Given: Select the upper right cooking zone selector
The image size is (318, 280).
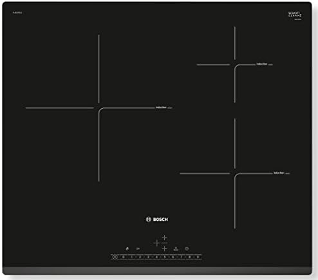Looking at the screenshot, I should click(165, 238).
